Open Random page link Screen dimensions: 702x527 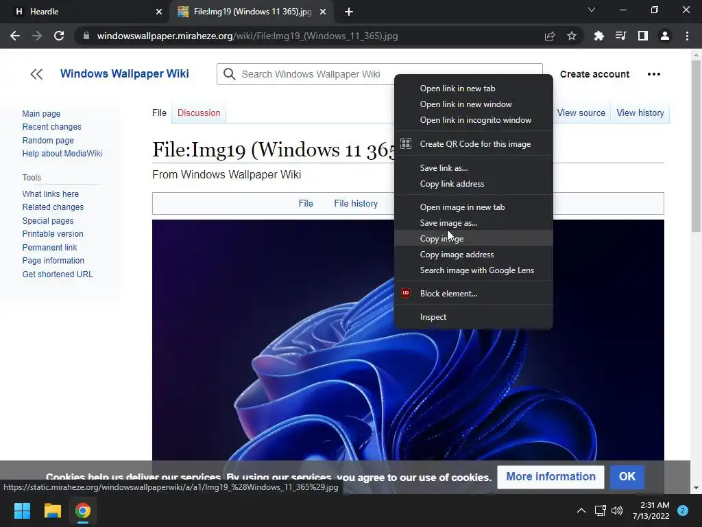point(48,140)
